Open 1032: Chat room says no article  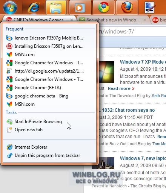tap(128, 110)
